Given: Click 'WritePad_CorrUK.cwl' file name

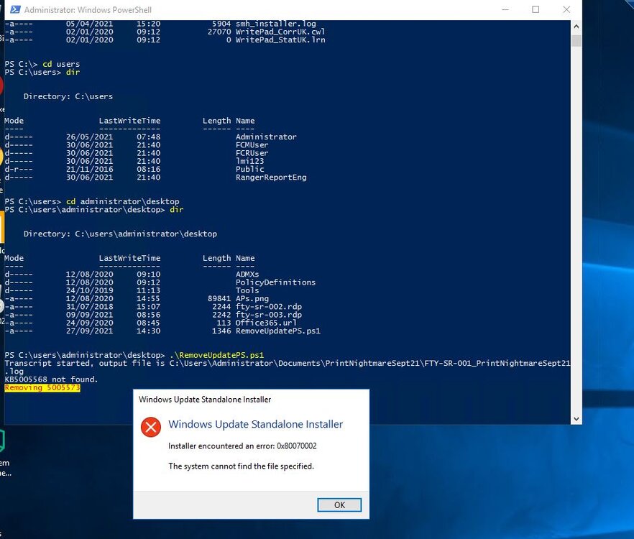Looking at the screenshot, I should point(280,32).
